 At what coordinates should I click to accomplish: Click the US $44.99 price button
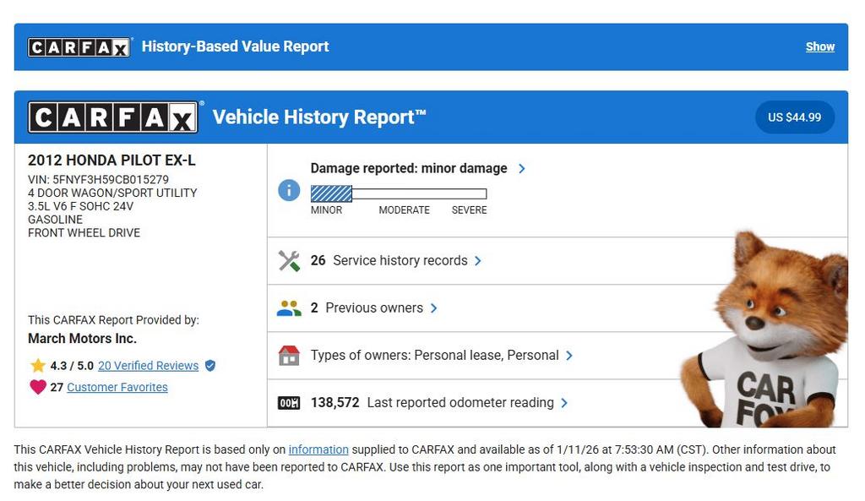click(794, 117)
